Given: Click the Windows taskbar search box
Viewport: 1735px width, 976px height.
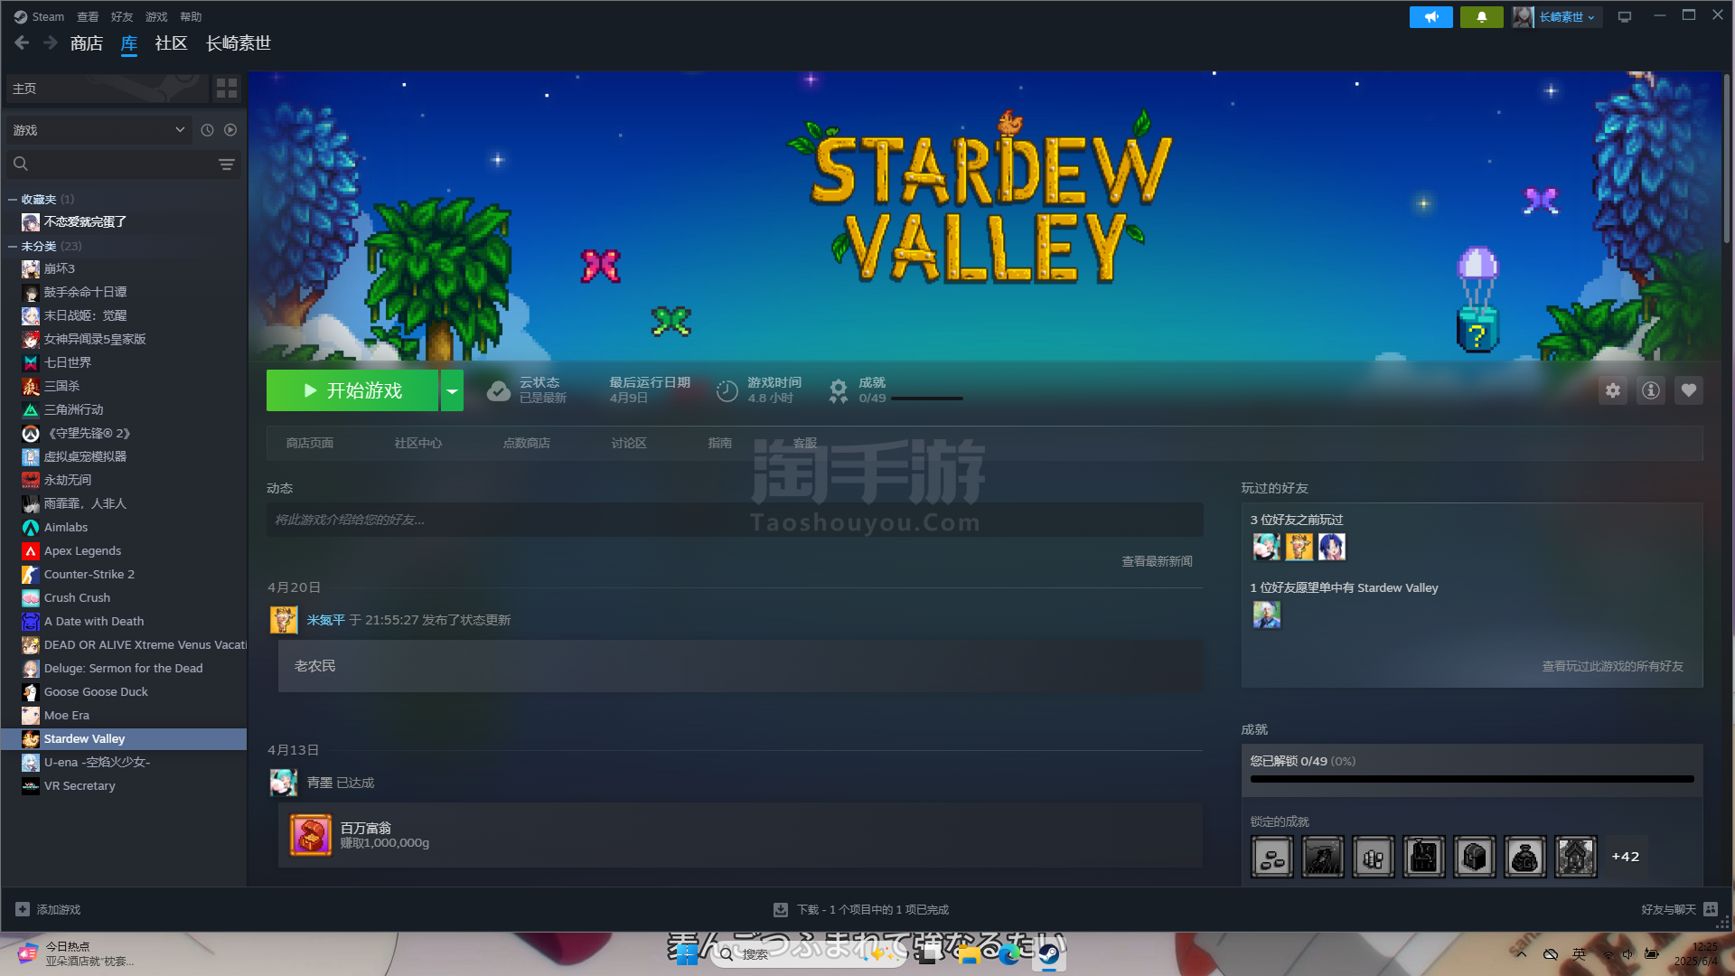Looking at the screenshot, I should click(807, 953).
